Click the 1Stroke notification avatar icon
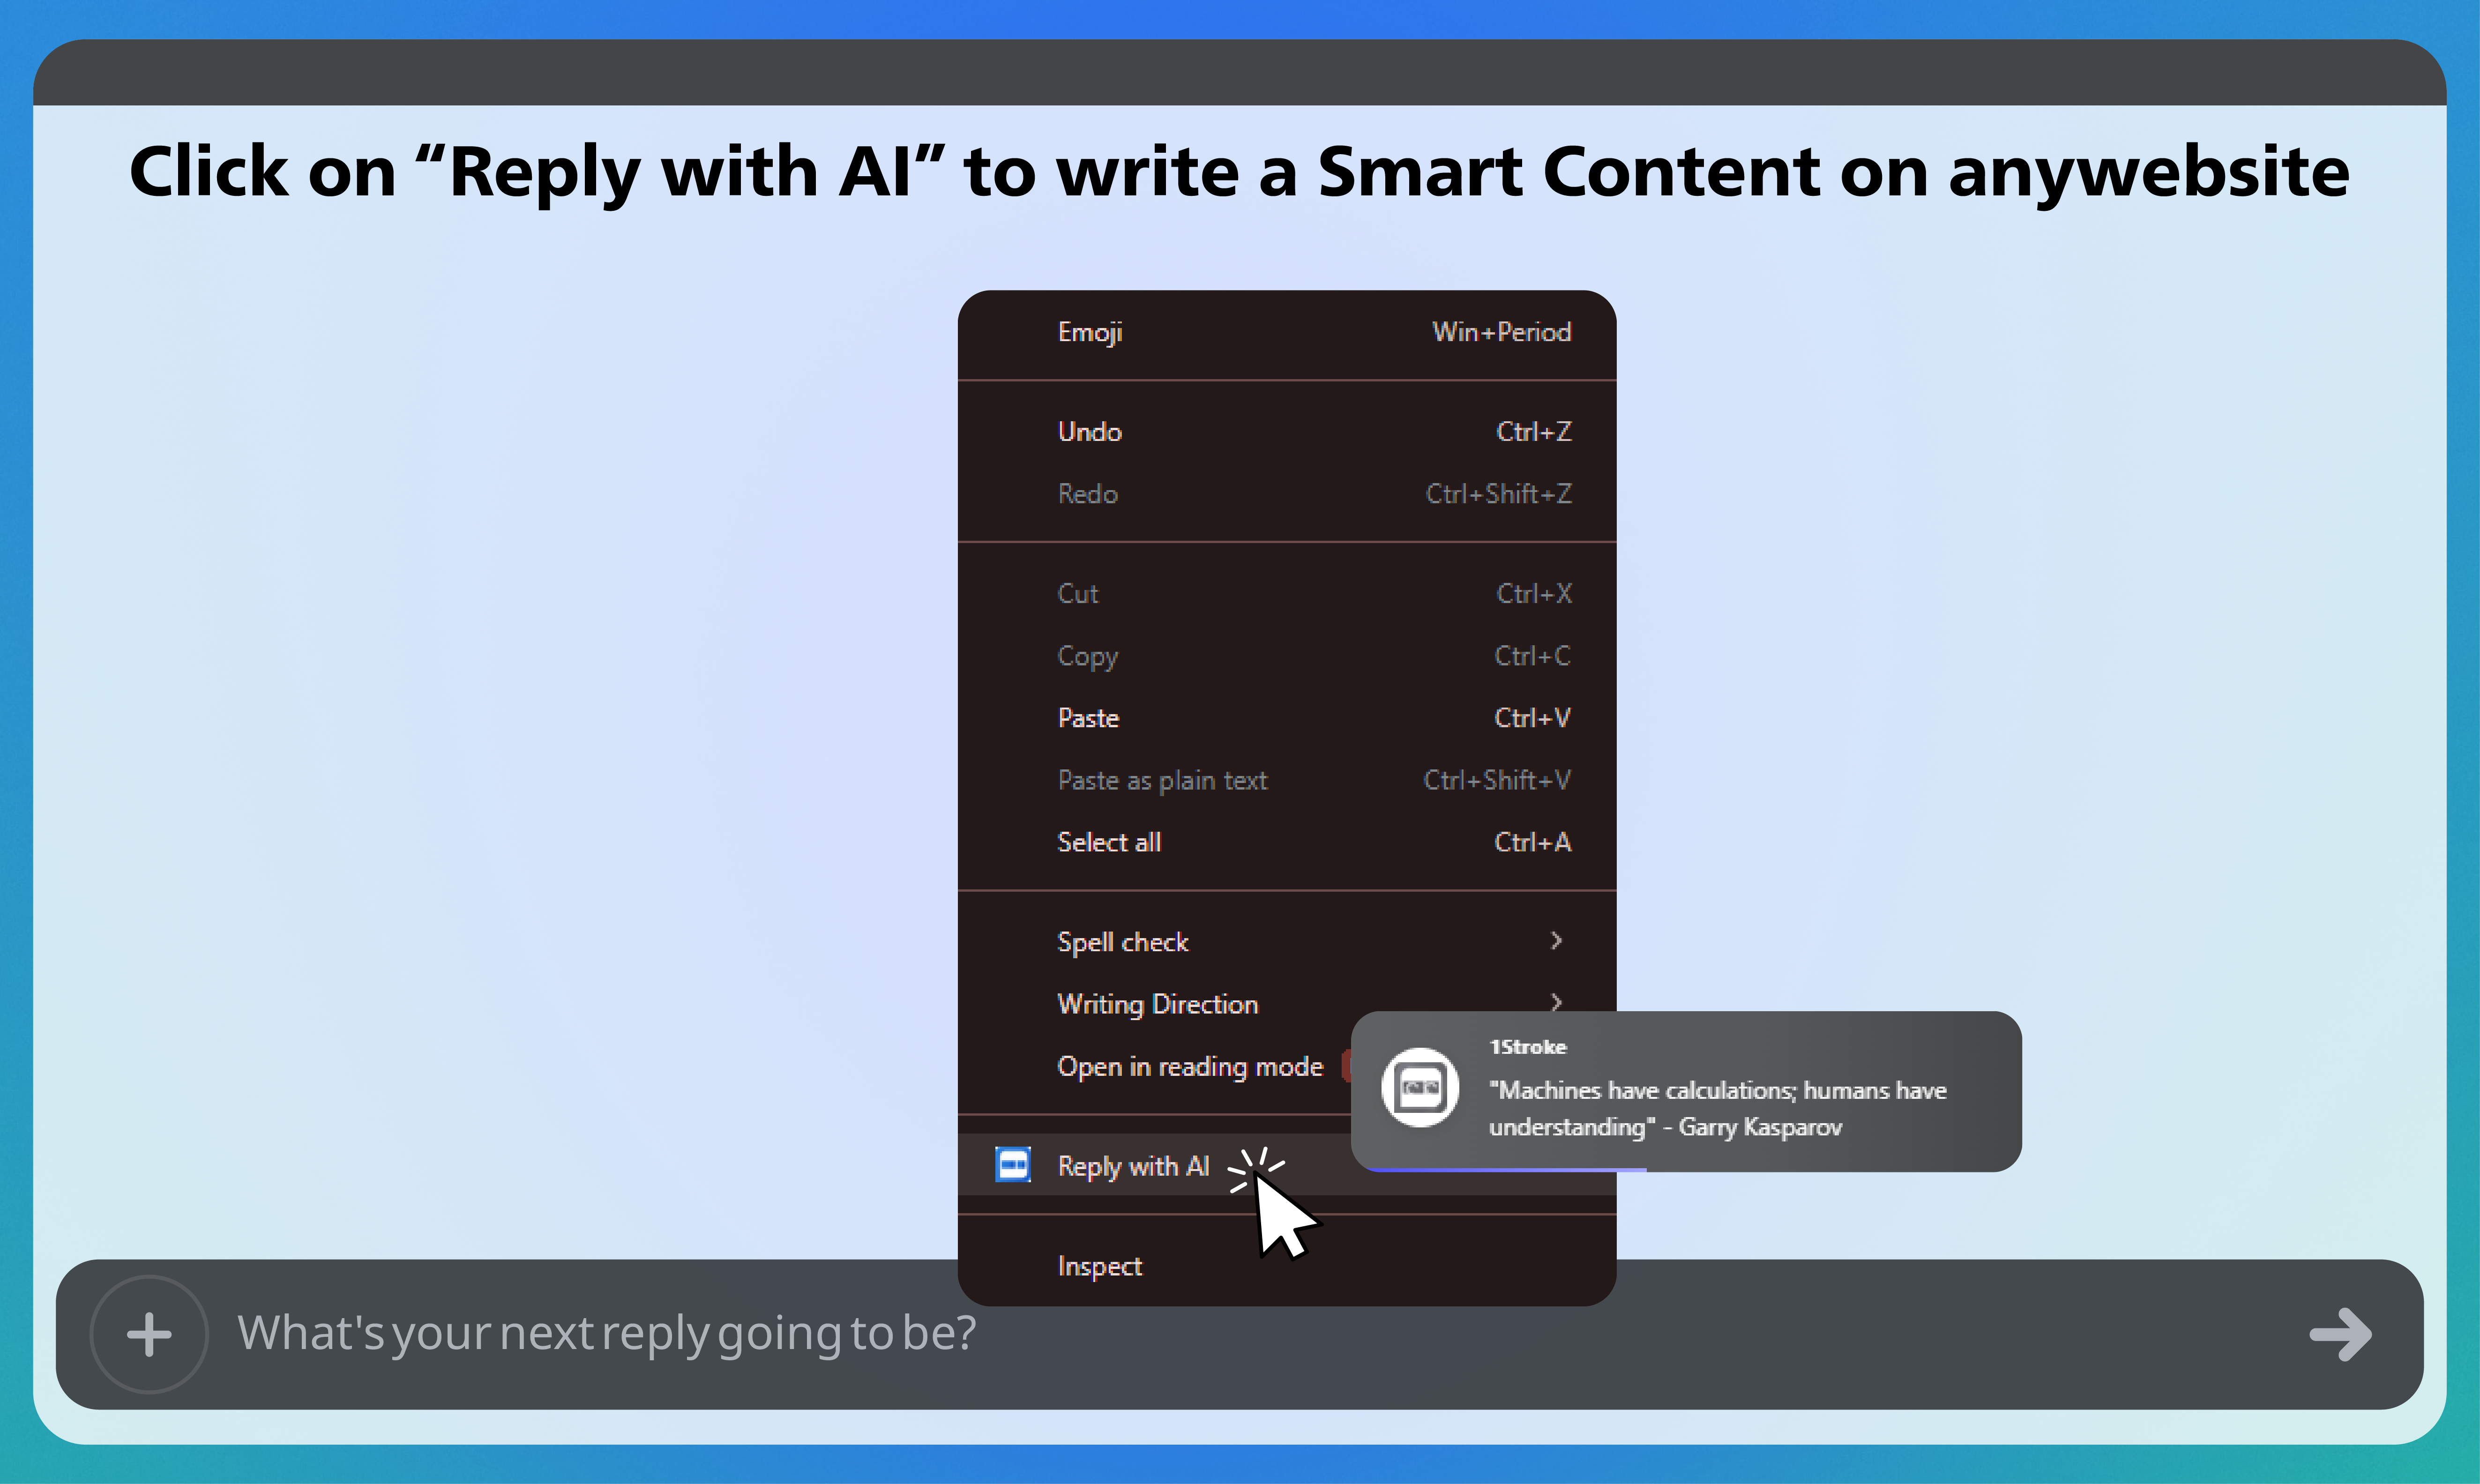This screenshot has width=2480, height=1484. [x=1420, y=1088]
